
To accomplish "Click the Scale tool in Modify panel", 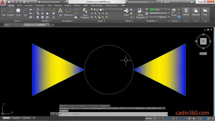I will tap(43, 17).
